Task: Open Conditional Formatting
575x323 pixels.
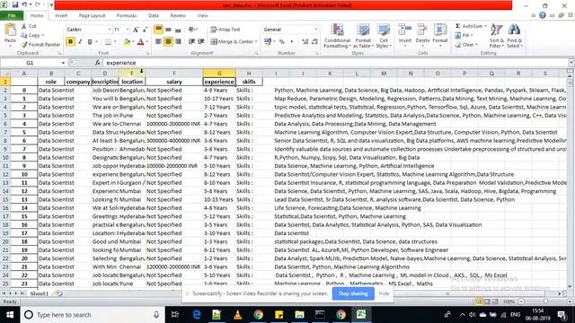Action: point(337,36)
